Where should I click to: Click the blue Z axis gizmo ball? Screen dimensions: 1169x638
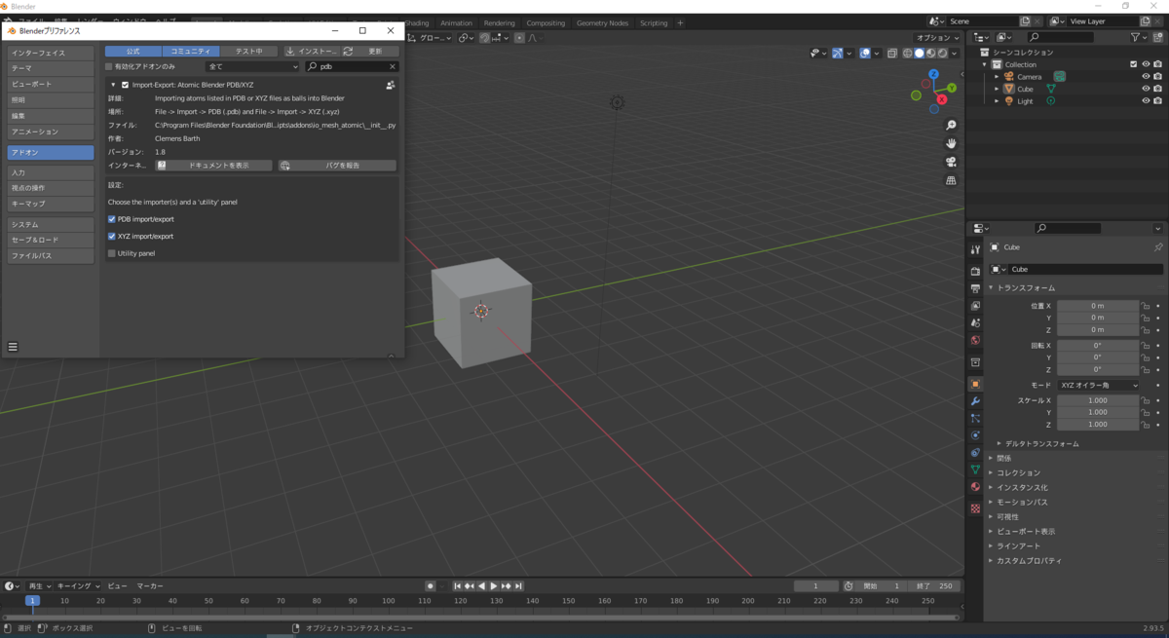[x=933, y=74]
